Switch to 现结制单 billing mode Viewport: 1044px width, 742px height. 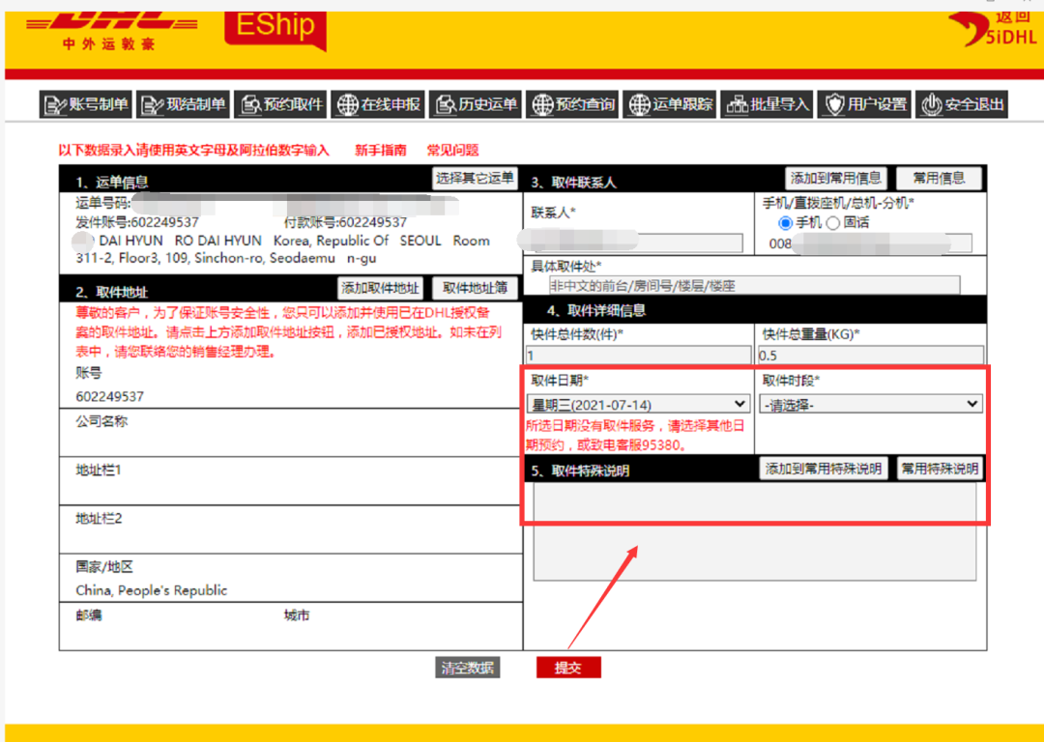[182, 104]
